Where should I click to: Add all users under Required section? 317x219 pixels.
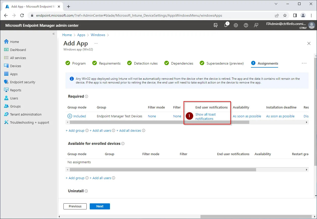pyautogui.click(x=100, y=131)
